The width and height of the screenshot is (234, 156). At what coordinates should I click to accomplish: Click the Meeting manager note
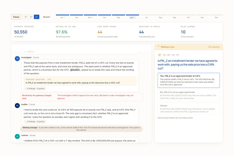81,129
